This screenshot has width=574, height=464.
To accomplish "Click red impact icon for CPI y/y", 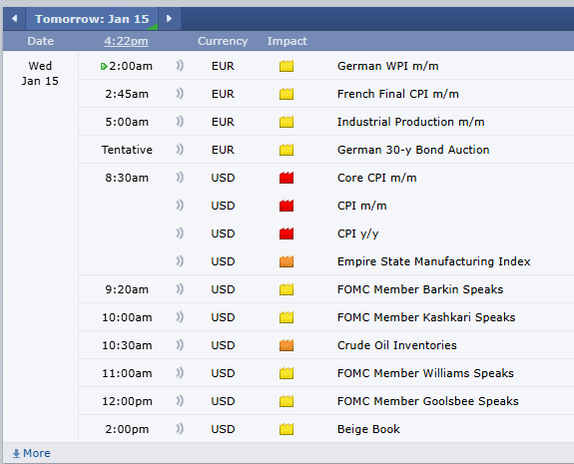I will pos(287,233).
